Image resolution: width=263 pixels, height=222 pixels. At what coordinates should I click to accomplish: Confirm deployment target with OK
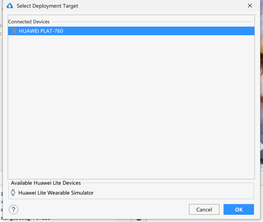pos(239,209)
